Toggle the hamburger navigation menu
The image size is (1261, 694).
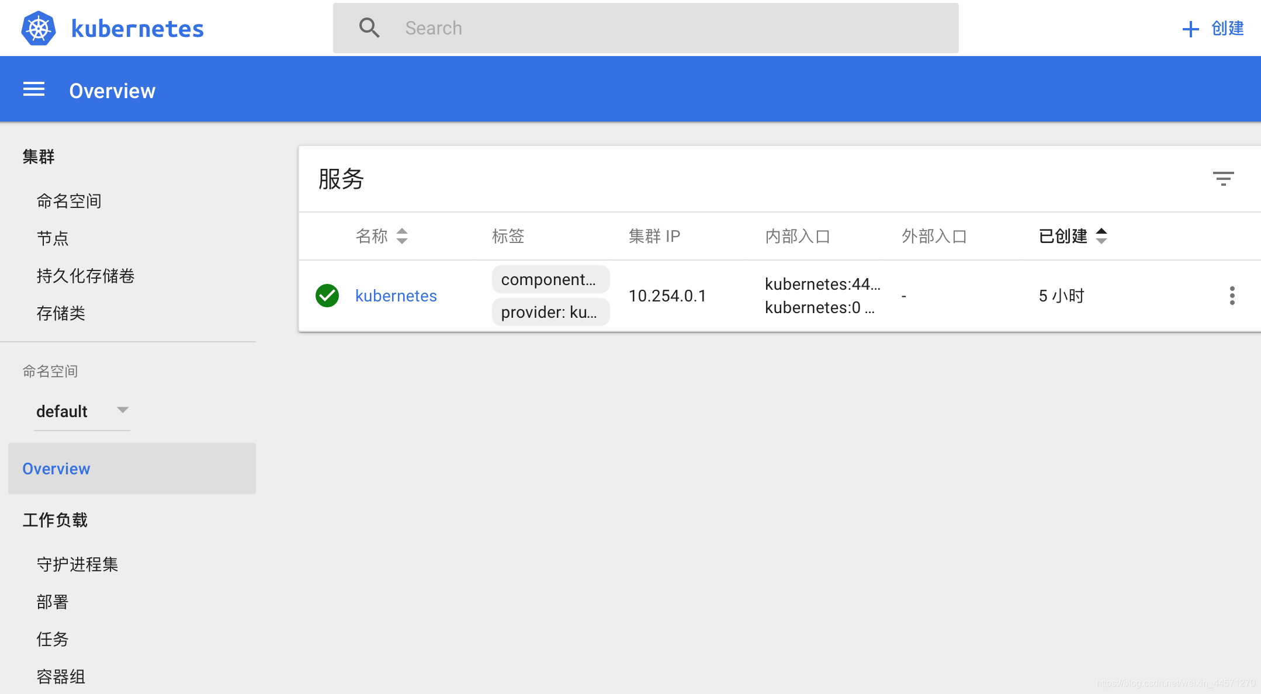34,89
